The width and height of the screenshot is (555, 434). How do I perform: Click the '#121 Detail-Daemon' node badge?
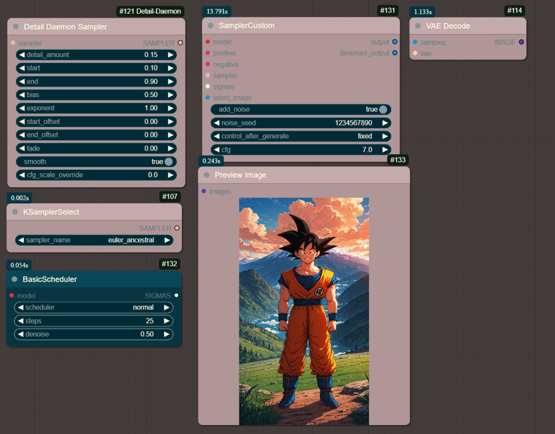click(150, 11)
